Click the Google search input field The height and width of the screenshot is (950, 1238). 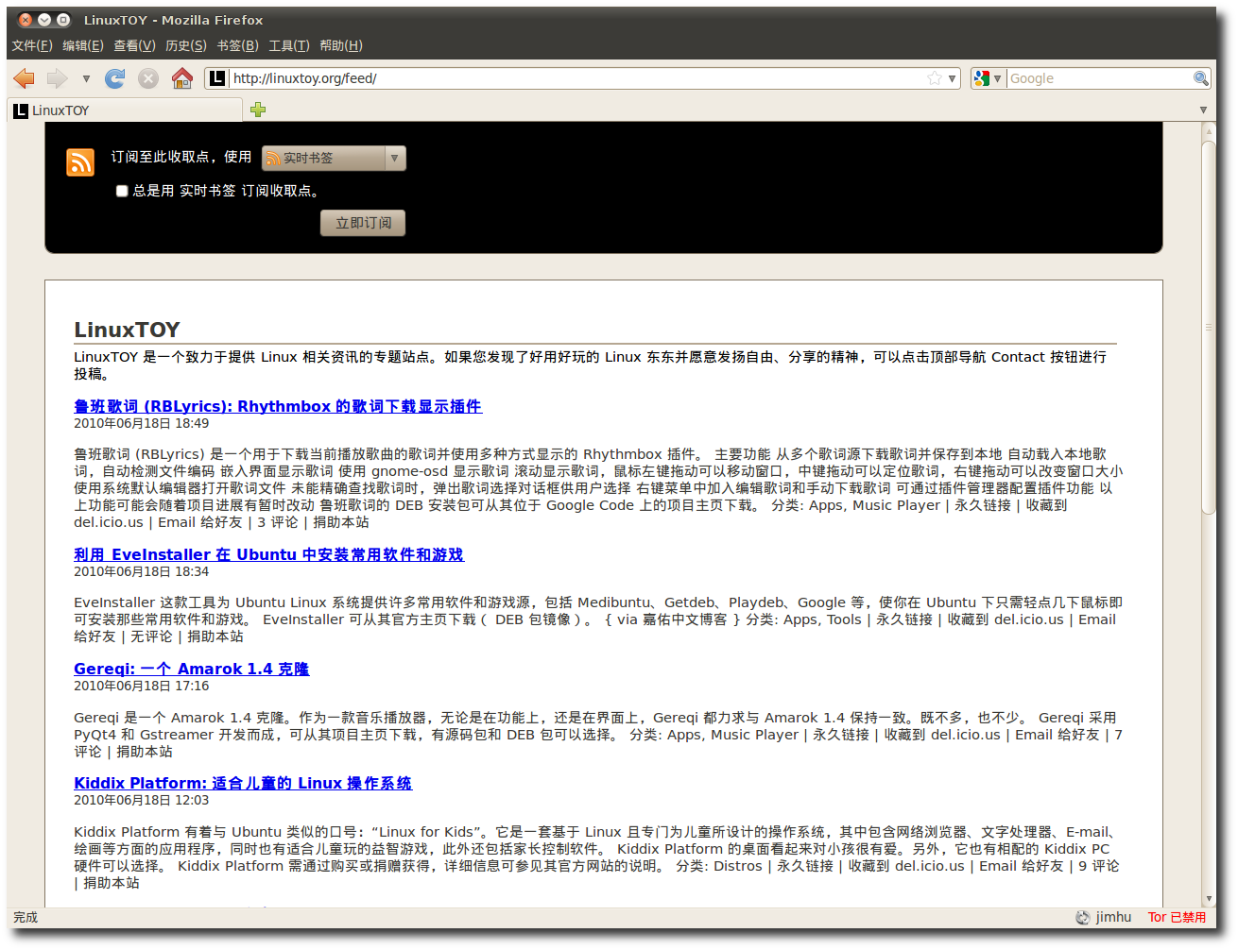1099,78
